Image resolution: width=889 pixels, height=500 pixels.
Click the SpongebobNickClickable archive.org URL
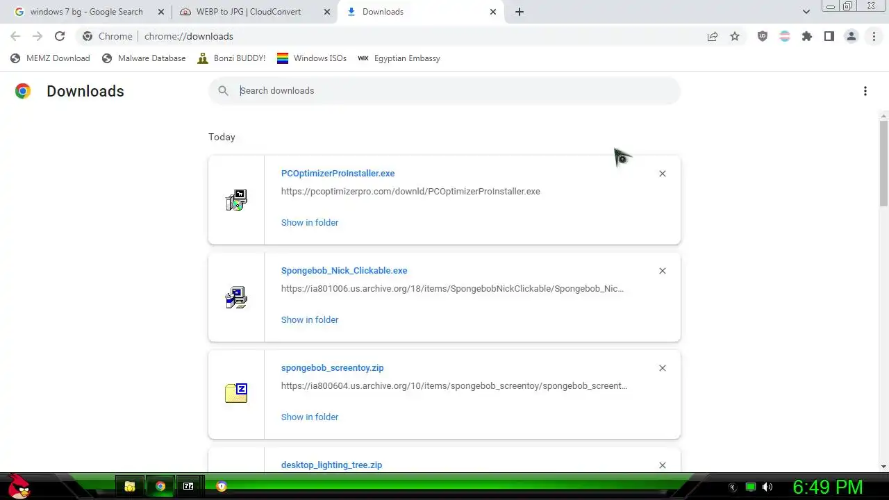pos(452,289)
